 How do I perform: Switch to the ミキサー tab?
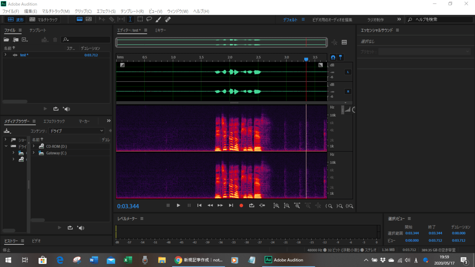pyautogui.click(x=160, y=30)
